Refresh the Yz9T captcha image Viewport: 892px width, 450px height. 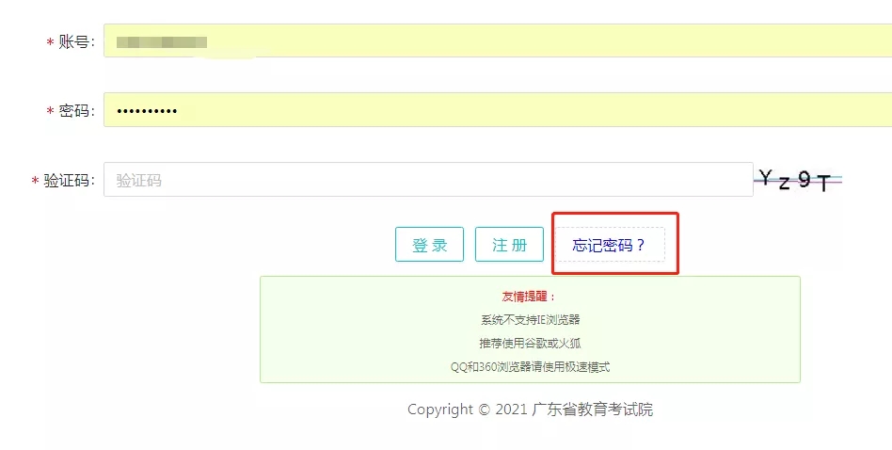(x=798, y=180)
